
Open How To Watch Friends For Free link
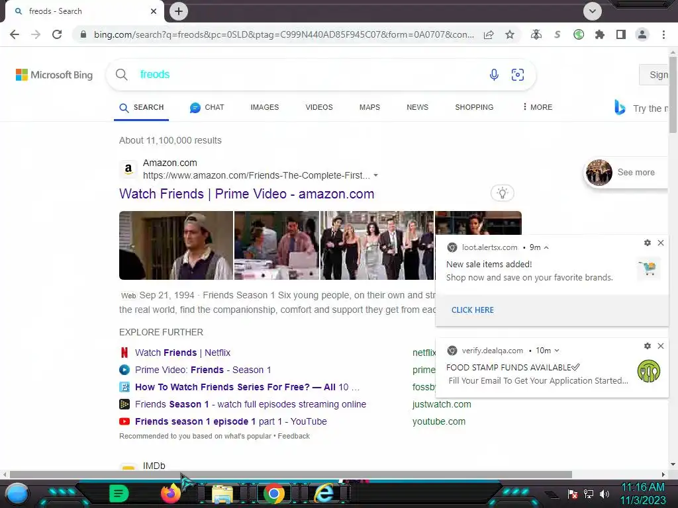click(x=247, y=388)
